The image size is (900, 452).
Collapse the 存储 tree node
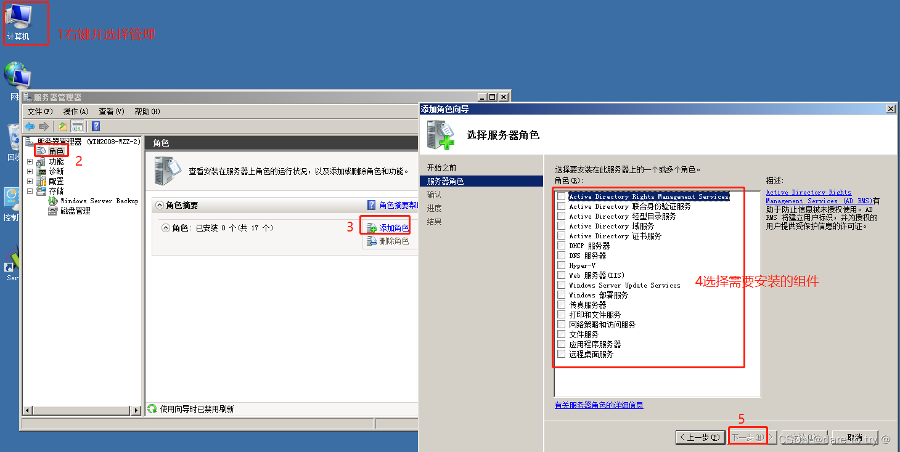pyautogui.click(x=30, y=192)
